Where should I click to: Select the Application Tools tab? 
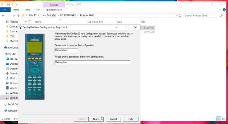(x=54, y=10)
